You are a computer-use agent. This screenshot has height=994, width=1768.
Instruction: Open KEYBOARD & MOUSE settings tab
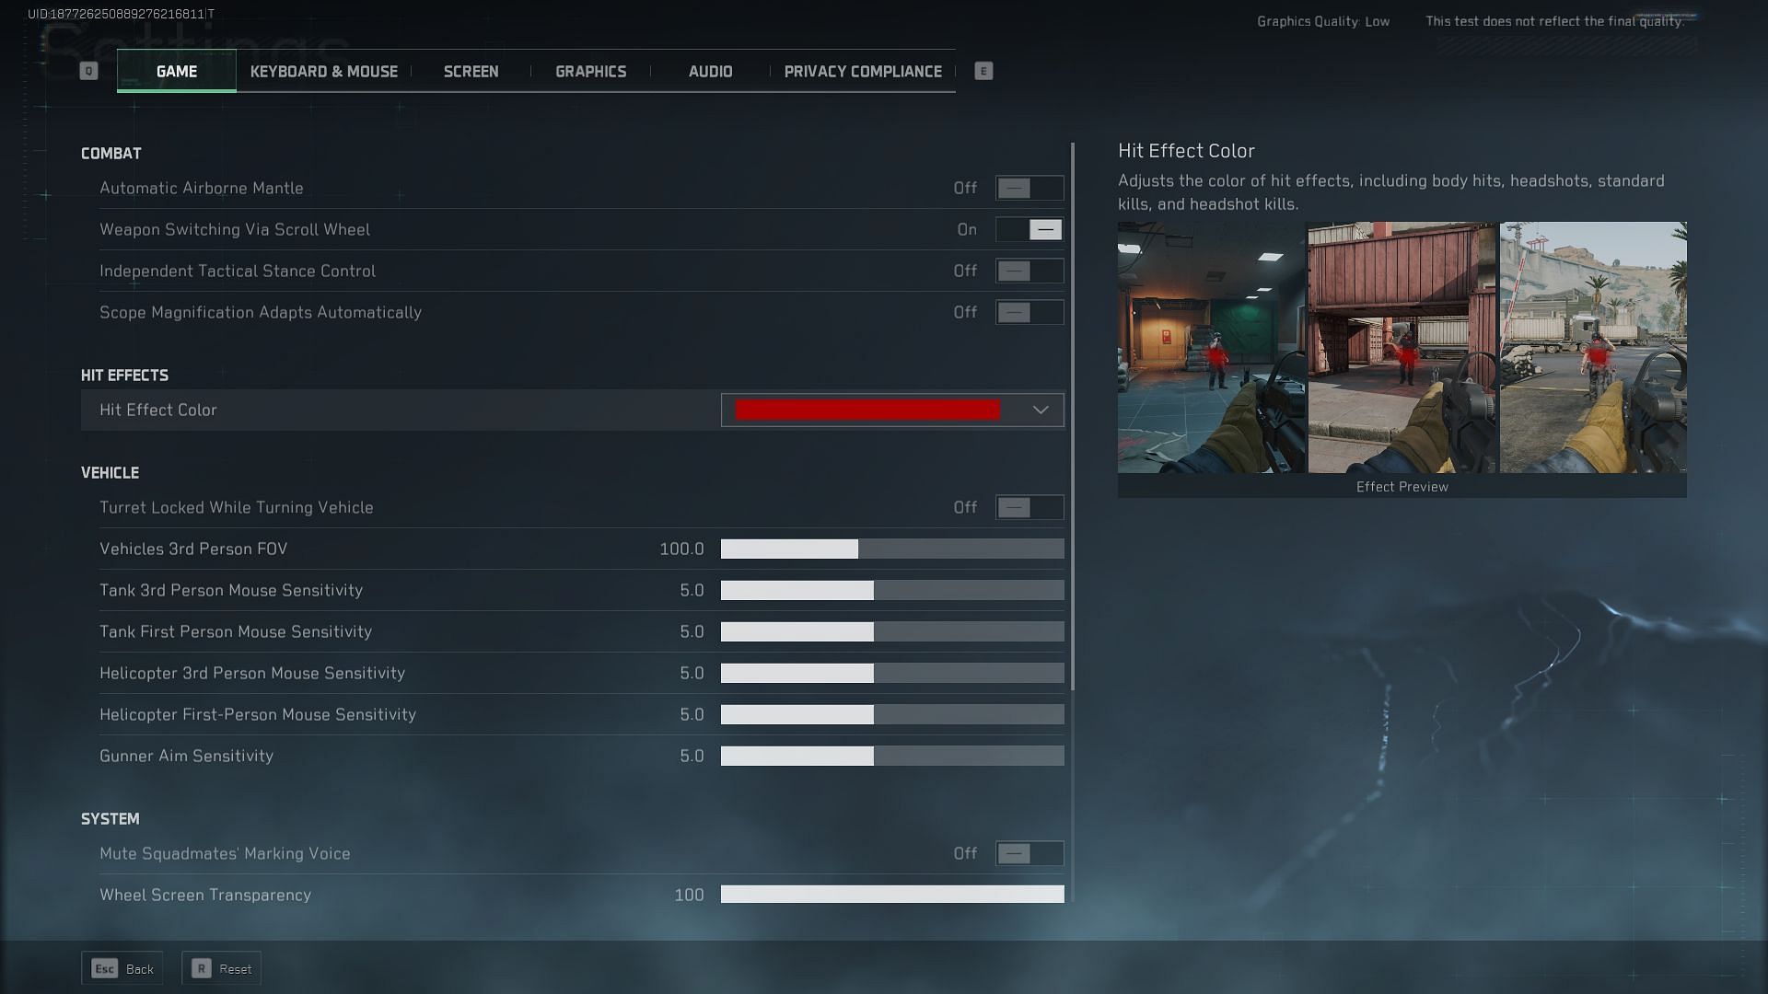click(x=323, y=70)
